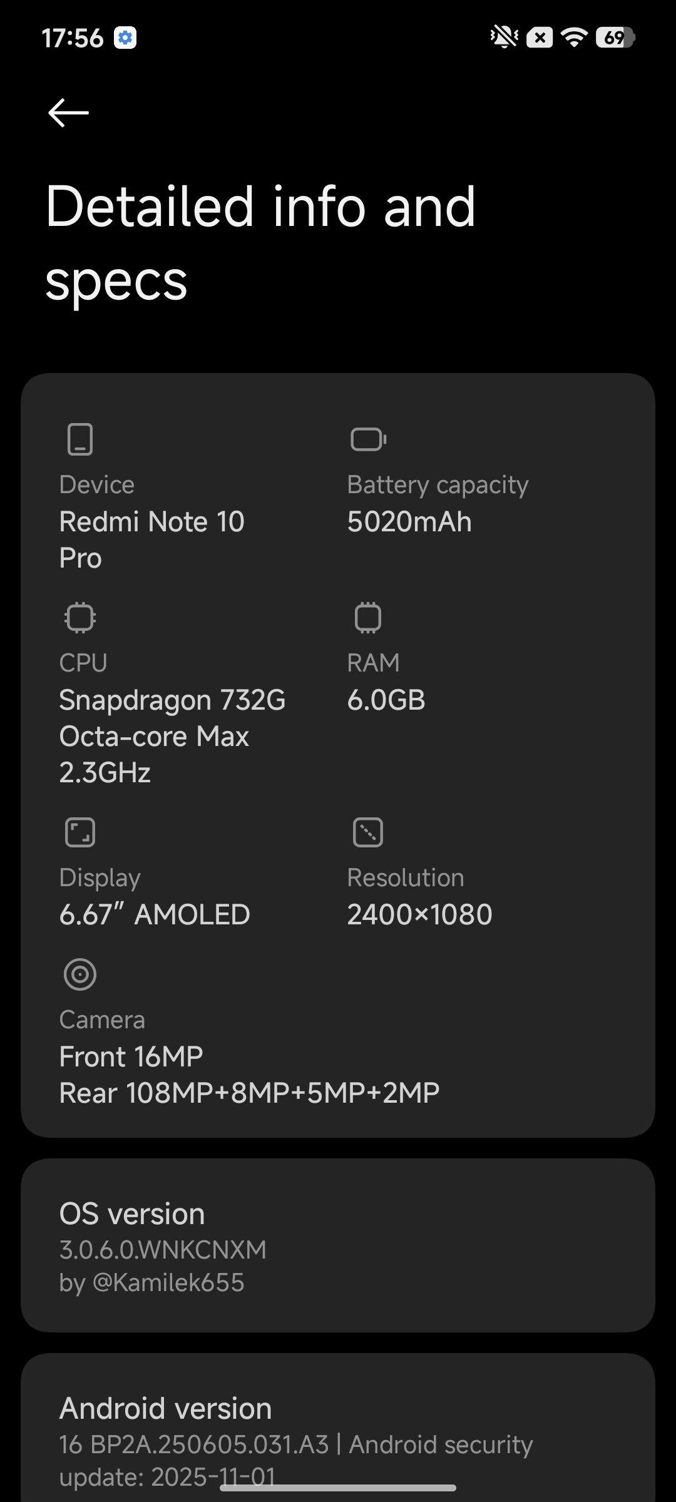Tap the back arrow icon
The height and width of the screenshot is (1502, 676).
click(68, 113)
